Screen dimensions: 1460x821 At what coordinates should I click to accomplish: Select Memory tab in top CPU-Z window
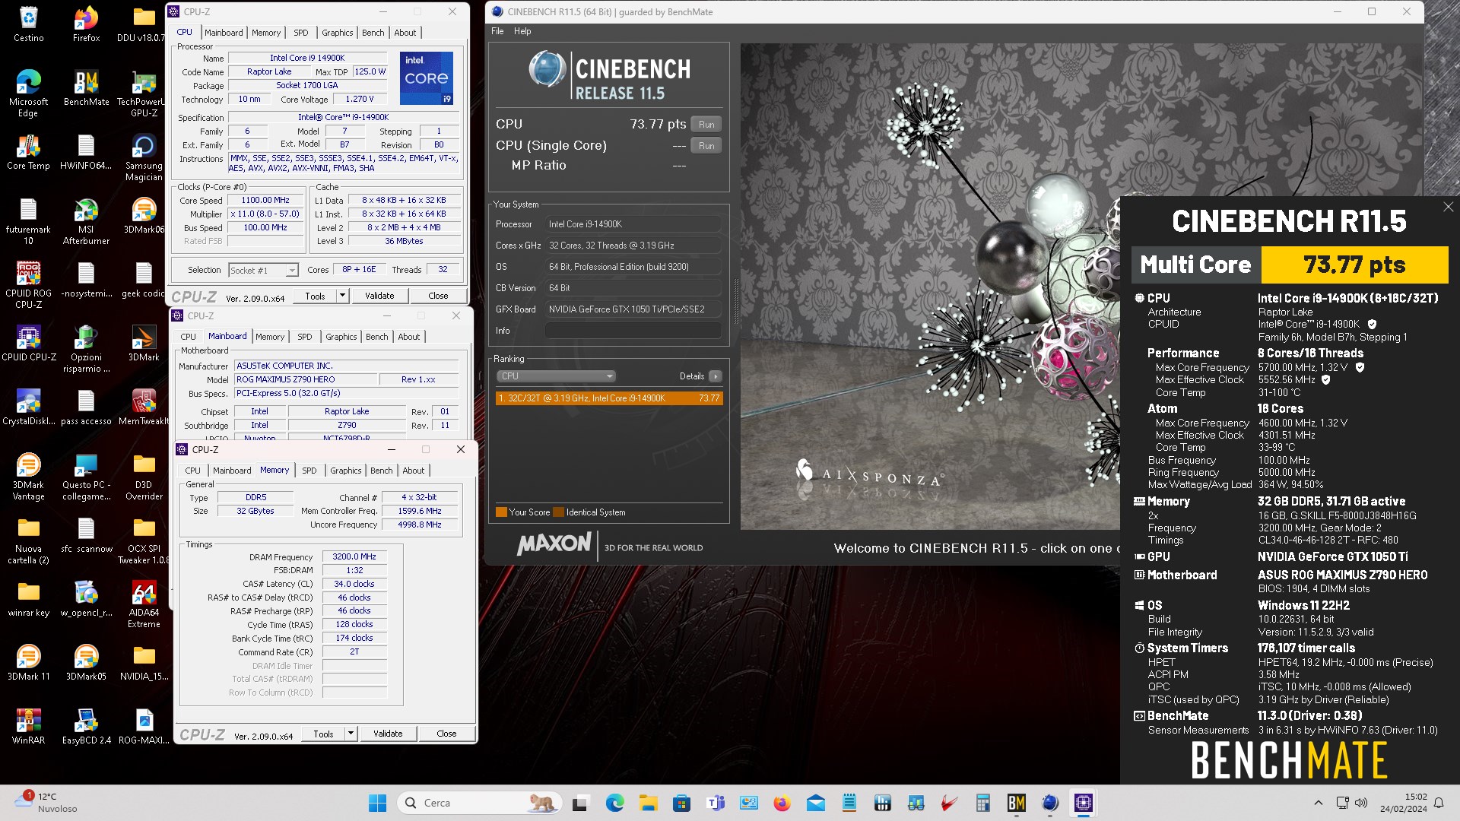tap(266, 33)
